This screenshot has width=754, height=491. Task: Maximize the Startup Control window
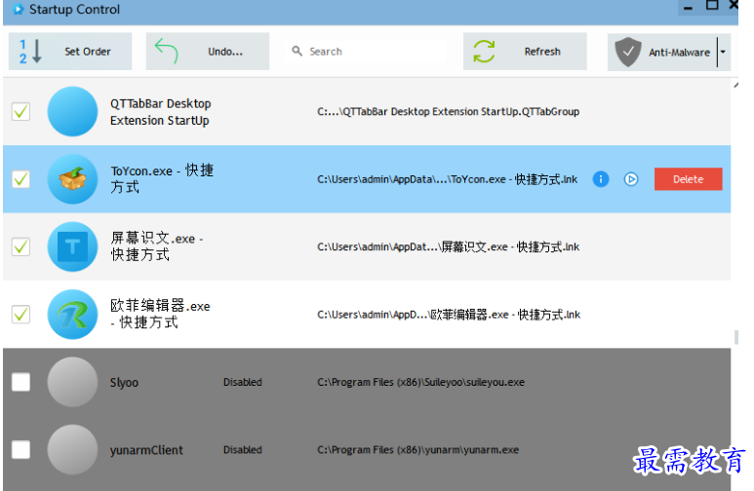point(712,6)
